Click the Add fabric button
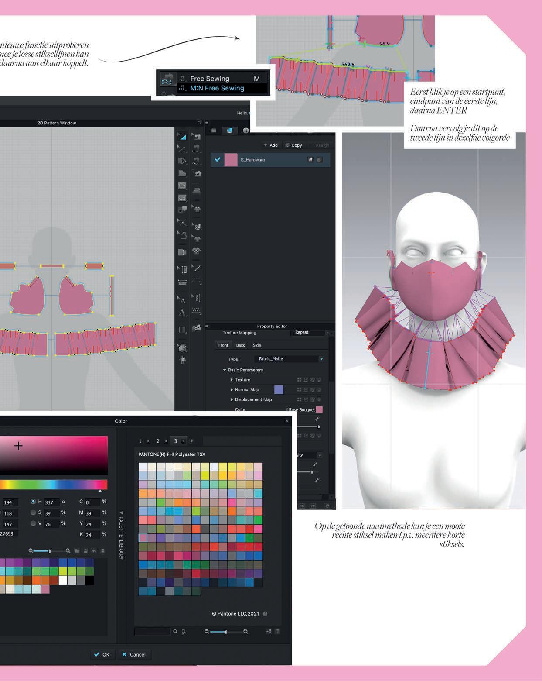Image resolution: width=542 pixels, height=681 pixels. click(x=270, y=145)
